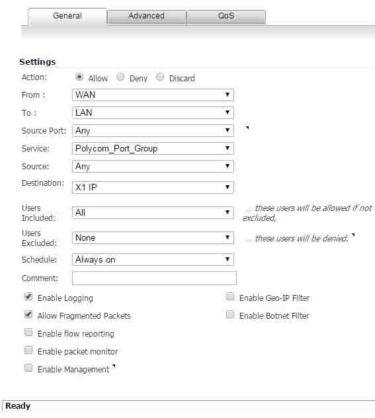Screen dimensions: 375x418
Task: Select the Deny action radio button
Action: click(120, 77)
